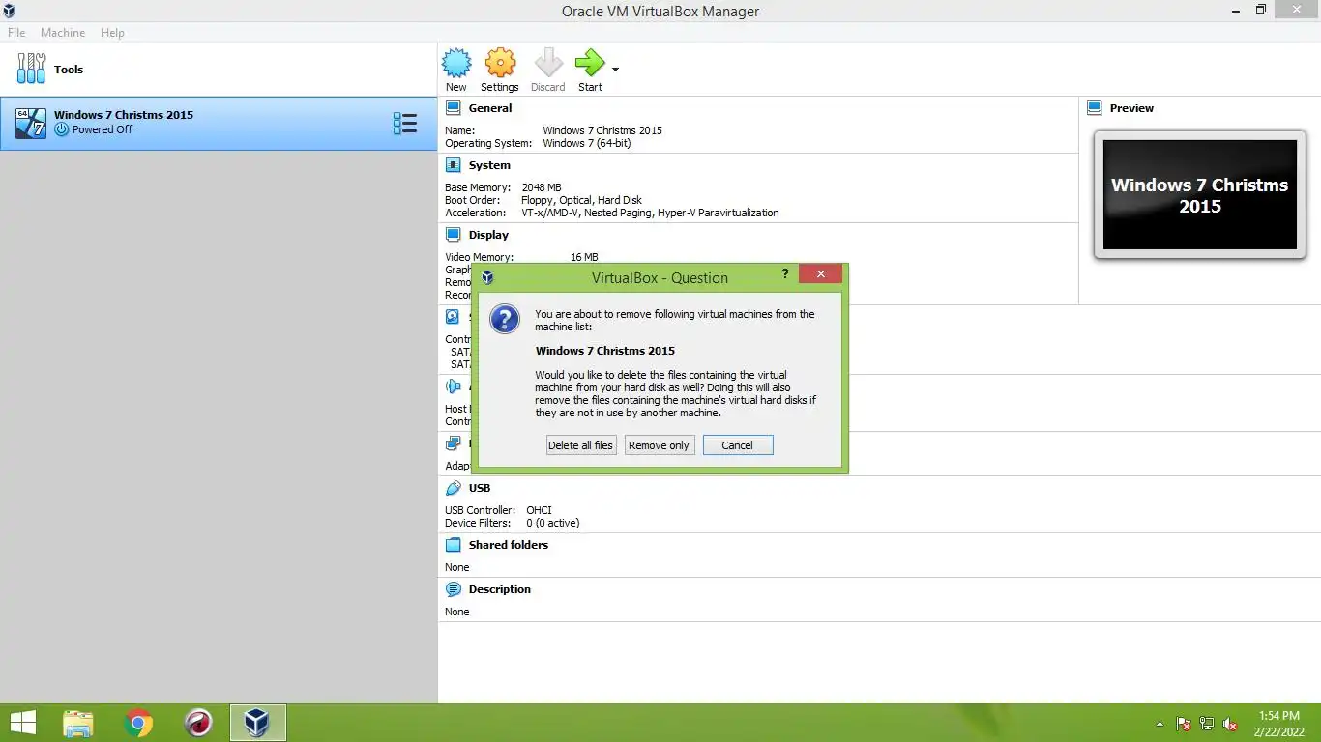The height and width of the screenshot is (742, 1321).
Task: Click the System section chip icon
Action: [453, 165]
